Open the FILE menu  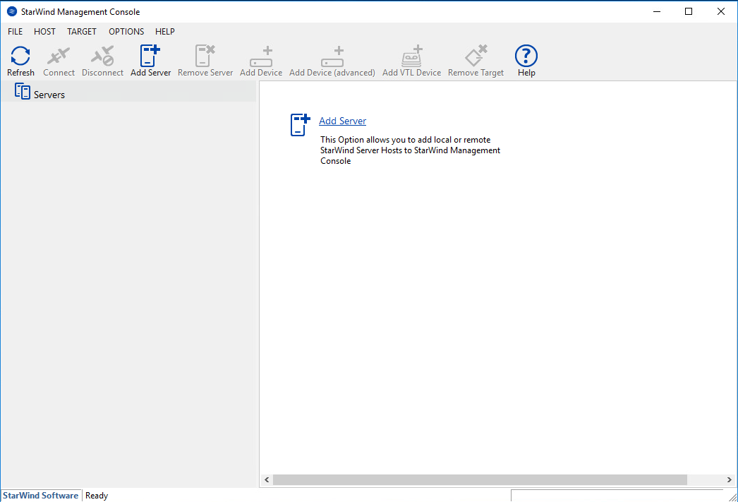(16, 32)
